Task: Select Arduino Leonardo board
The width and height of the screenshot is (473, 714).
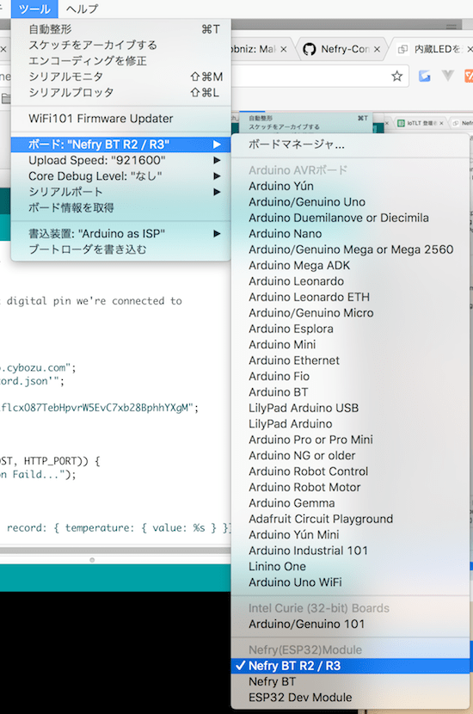Action: (350, 281)
